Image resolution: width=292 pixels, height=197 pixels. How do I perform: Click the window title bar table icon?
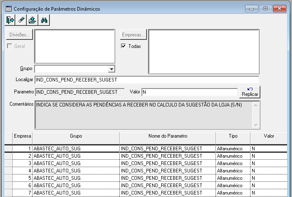point(8,9)
